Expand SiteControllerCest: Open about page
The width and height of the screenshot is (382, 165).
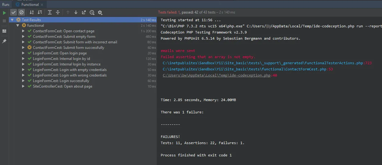point(23,86)
